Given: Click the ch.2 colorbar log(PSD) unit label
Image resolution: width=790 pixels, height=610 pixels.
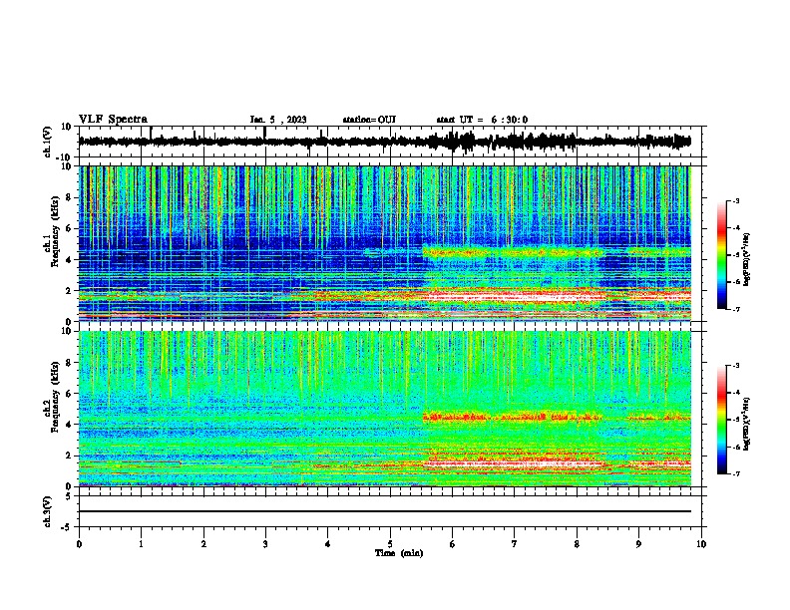Looking at the screenshot, I should tap(748, 424).
